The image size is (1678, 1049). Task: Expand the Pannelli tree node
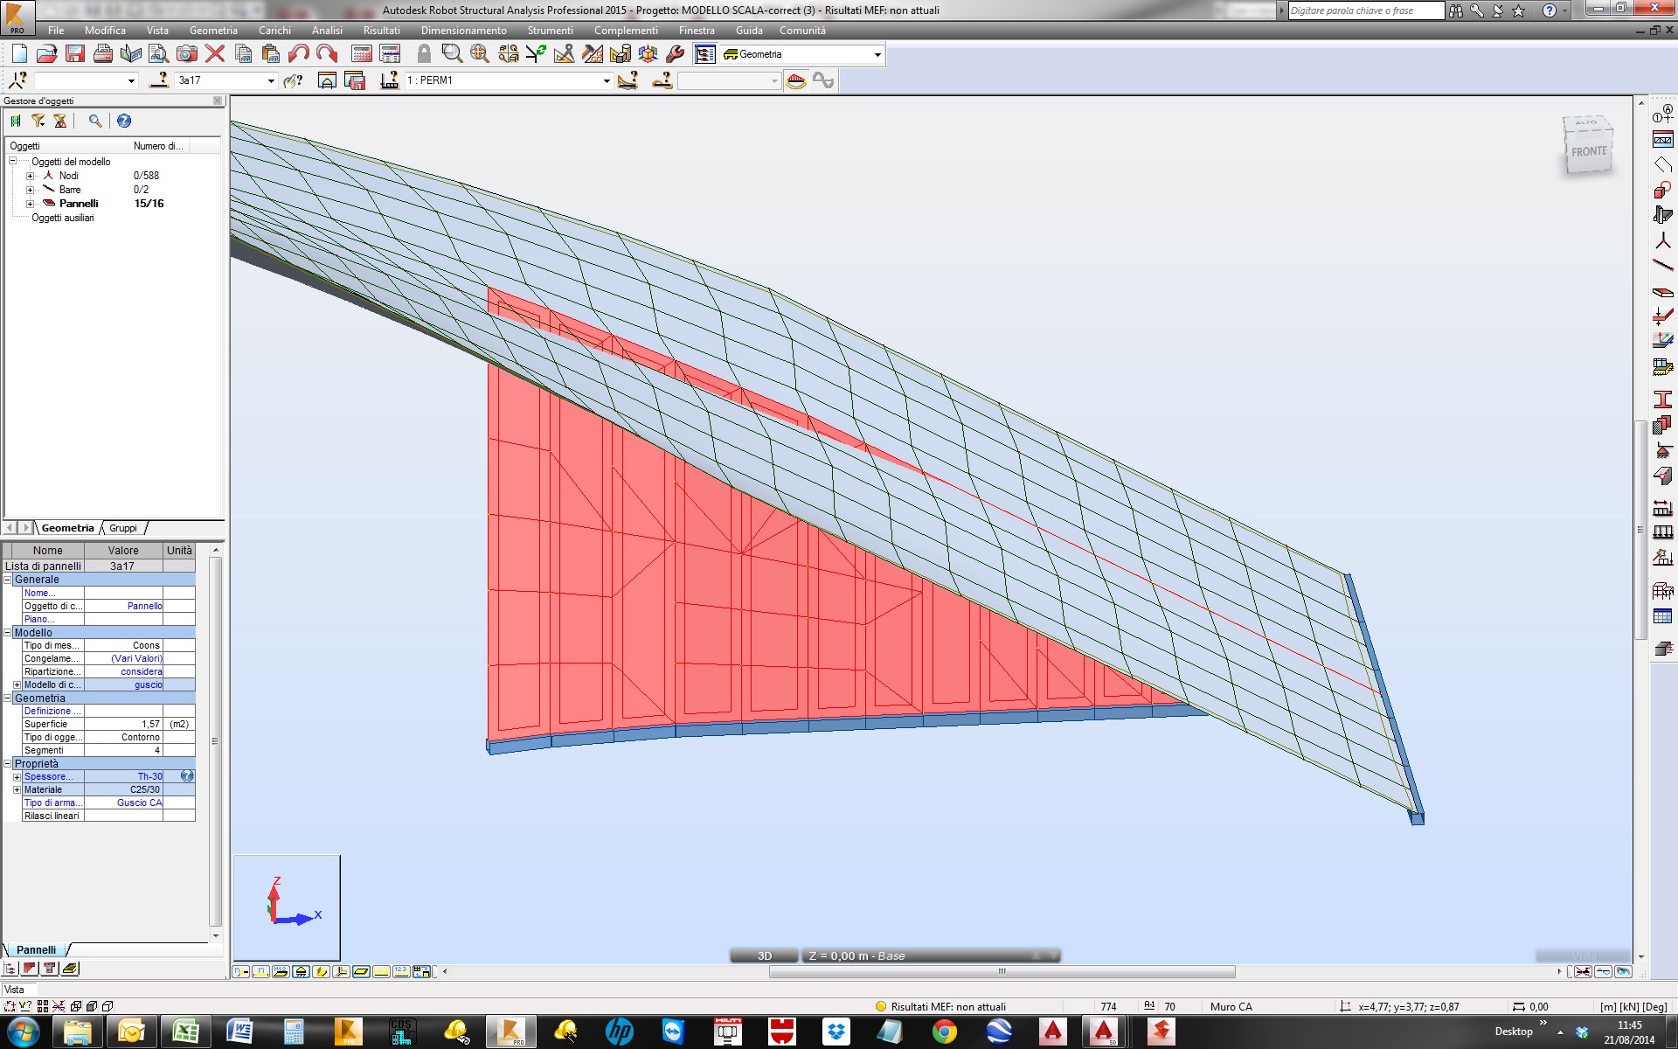pos(30,204)
